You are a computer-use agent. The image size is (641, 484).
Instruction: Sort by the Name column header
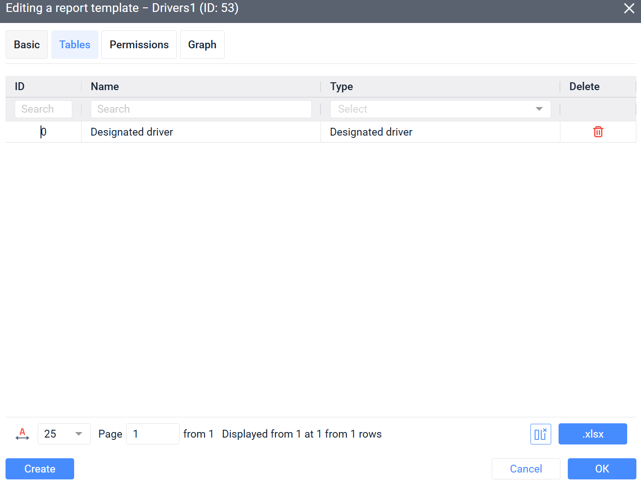105,86
